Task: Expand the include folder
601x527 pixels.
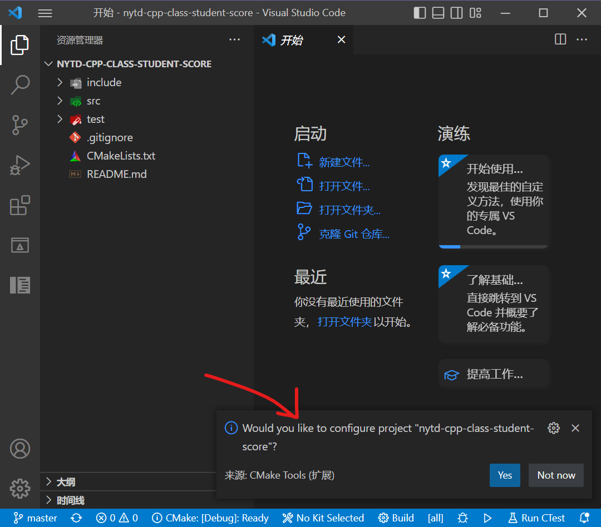Action: tap(104, 82)
